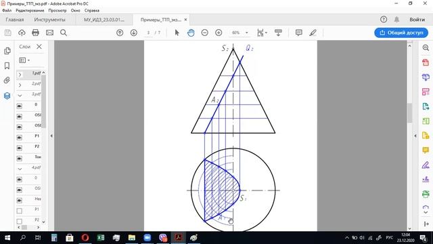The image size is (433, 244).
Task: Open the page thumbnails panel icon
Action: [x=7, y=51]
